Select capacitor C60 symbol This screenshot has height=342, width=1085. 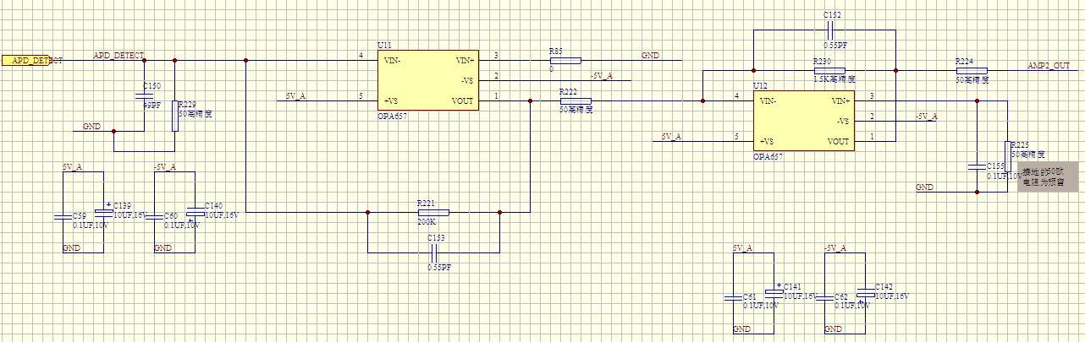coord(154,217)
